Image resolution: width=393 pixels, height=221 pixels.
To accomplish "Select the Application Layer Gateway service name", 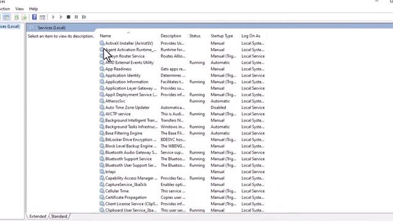I will coord(131,88).
